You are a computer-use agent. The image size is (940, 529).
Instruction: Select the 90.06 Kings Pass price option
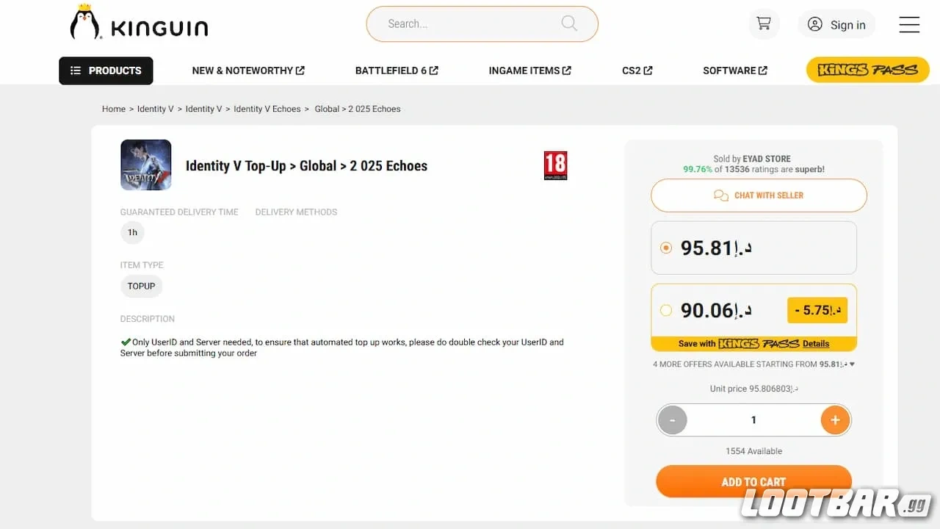[x=666, y=310]
